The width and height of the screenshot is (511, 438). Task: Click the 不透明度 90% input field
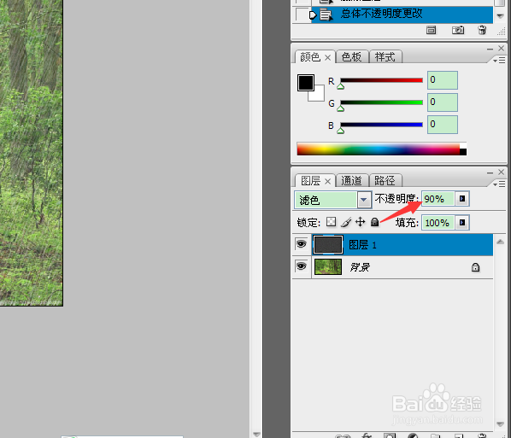click(x=438, y=199)
